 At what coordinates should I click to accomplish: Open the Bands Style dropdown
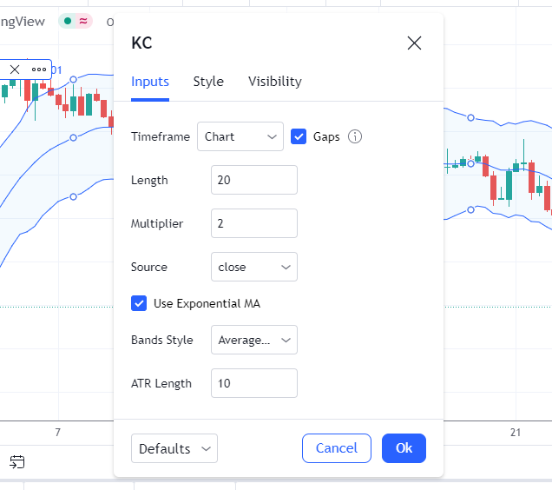coord(253,340)
